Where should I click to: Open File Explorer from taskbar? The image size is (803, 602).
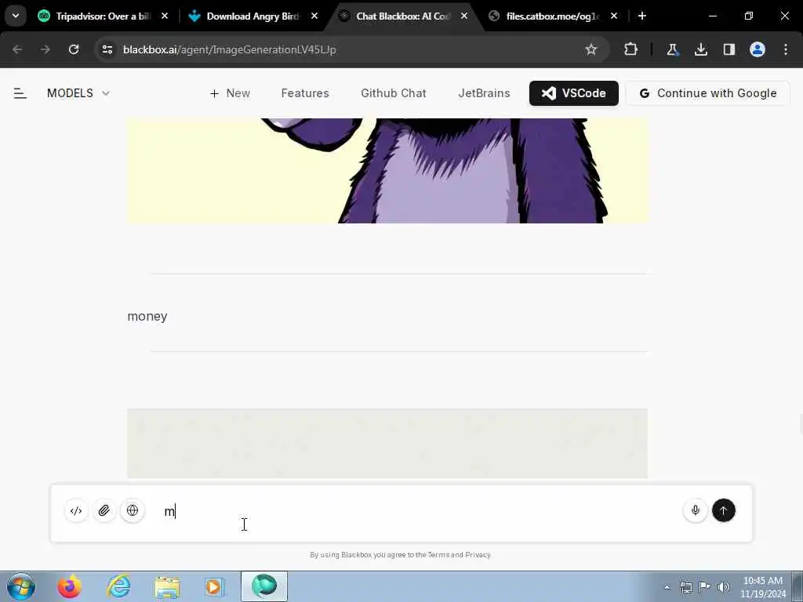click(x=167, y=586)
